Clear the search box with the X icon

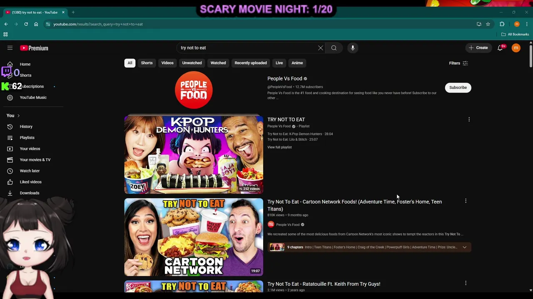tap(321, 48)
